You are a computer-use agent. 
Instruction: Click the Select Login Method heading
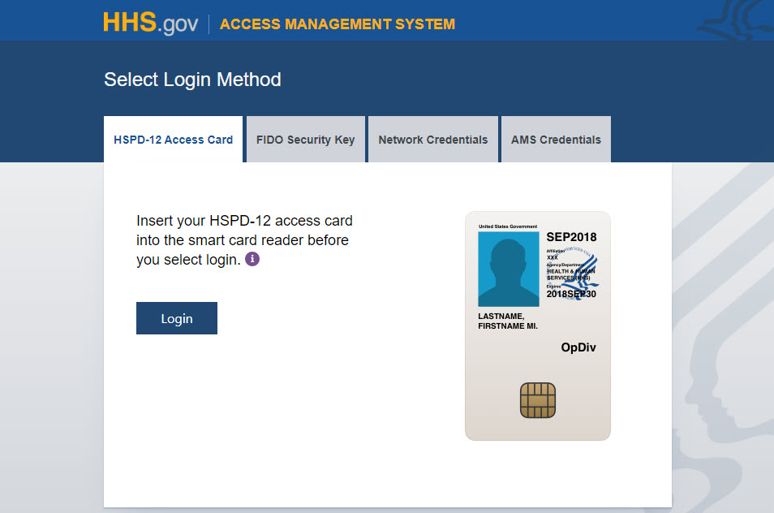192,80
